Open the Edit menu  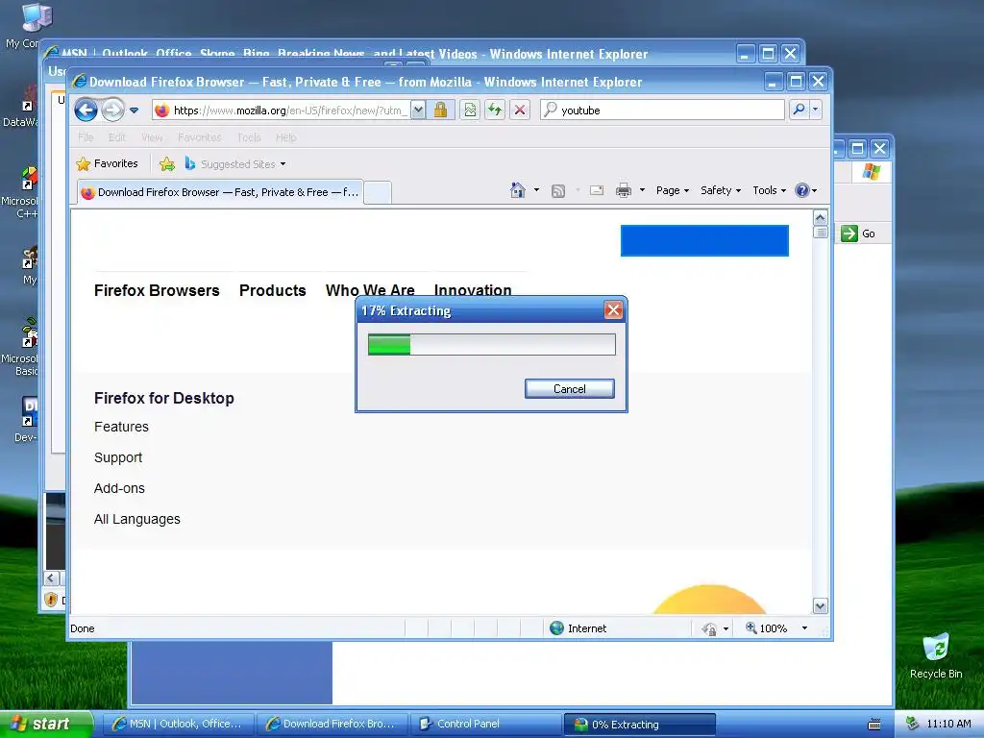point(116,136)
